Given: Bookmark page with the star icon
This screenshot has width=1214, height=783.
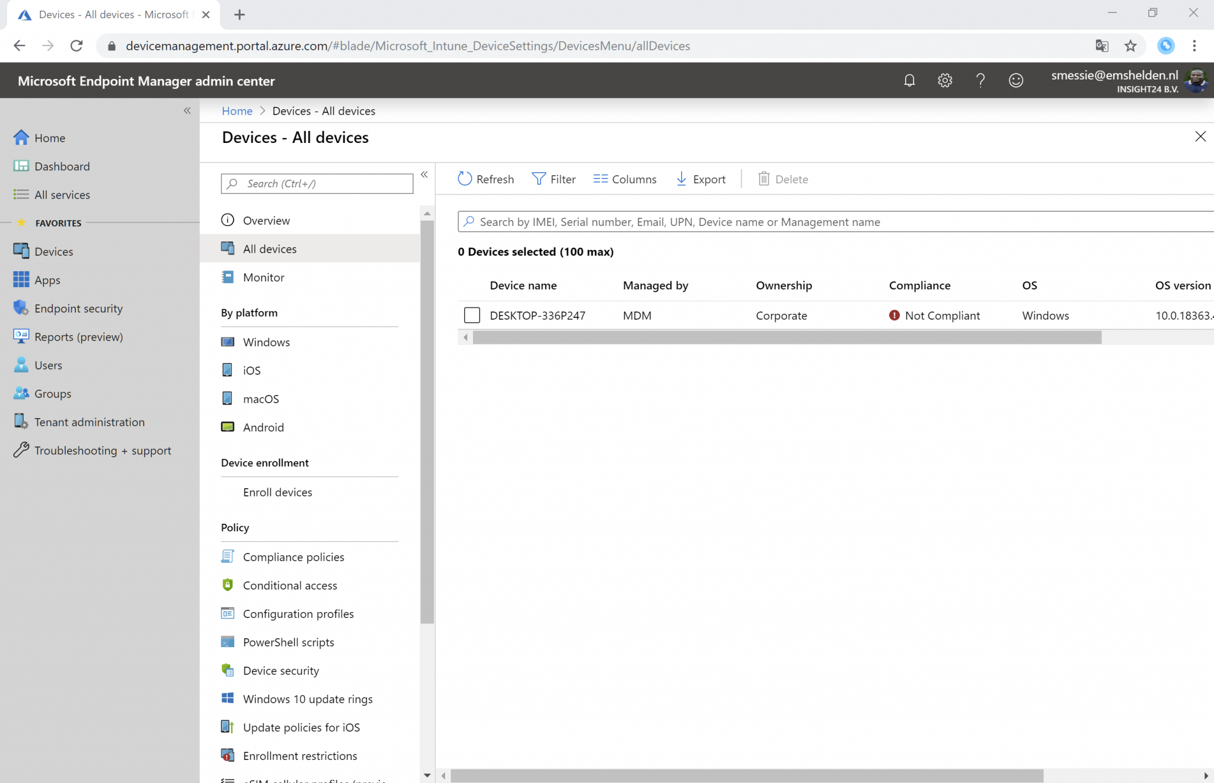Looking at the screenshot, I should point(1130,46).
